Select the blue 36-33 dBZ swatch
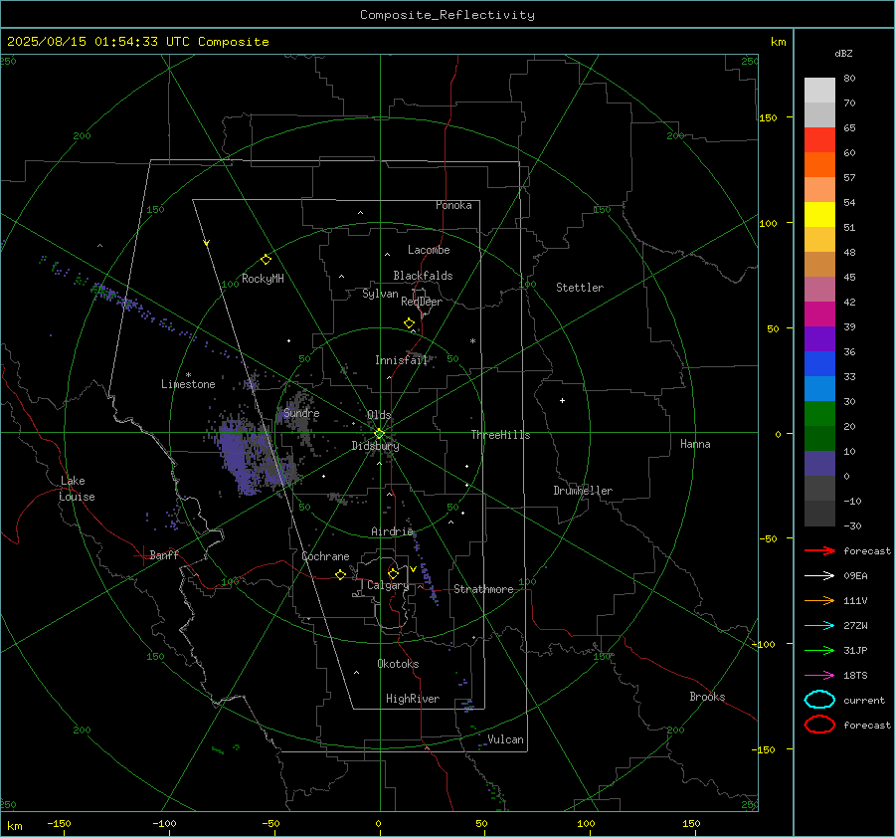The width and height of the screenshot is (895, 837). 819,364
